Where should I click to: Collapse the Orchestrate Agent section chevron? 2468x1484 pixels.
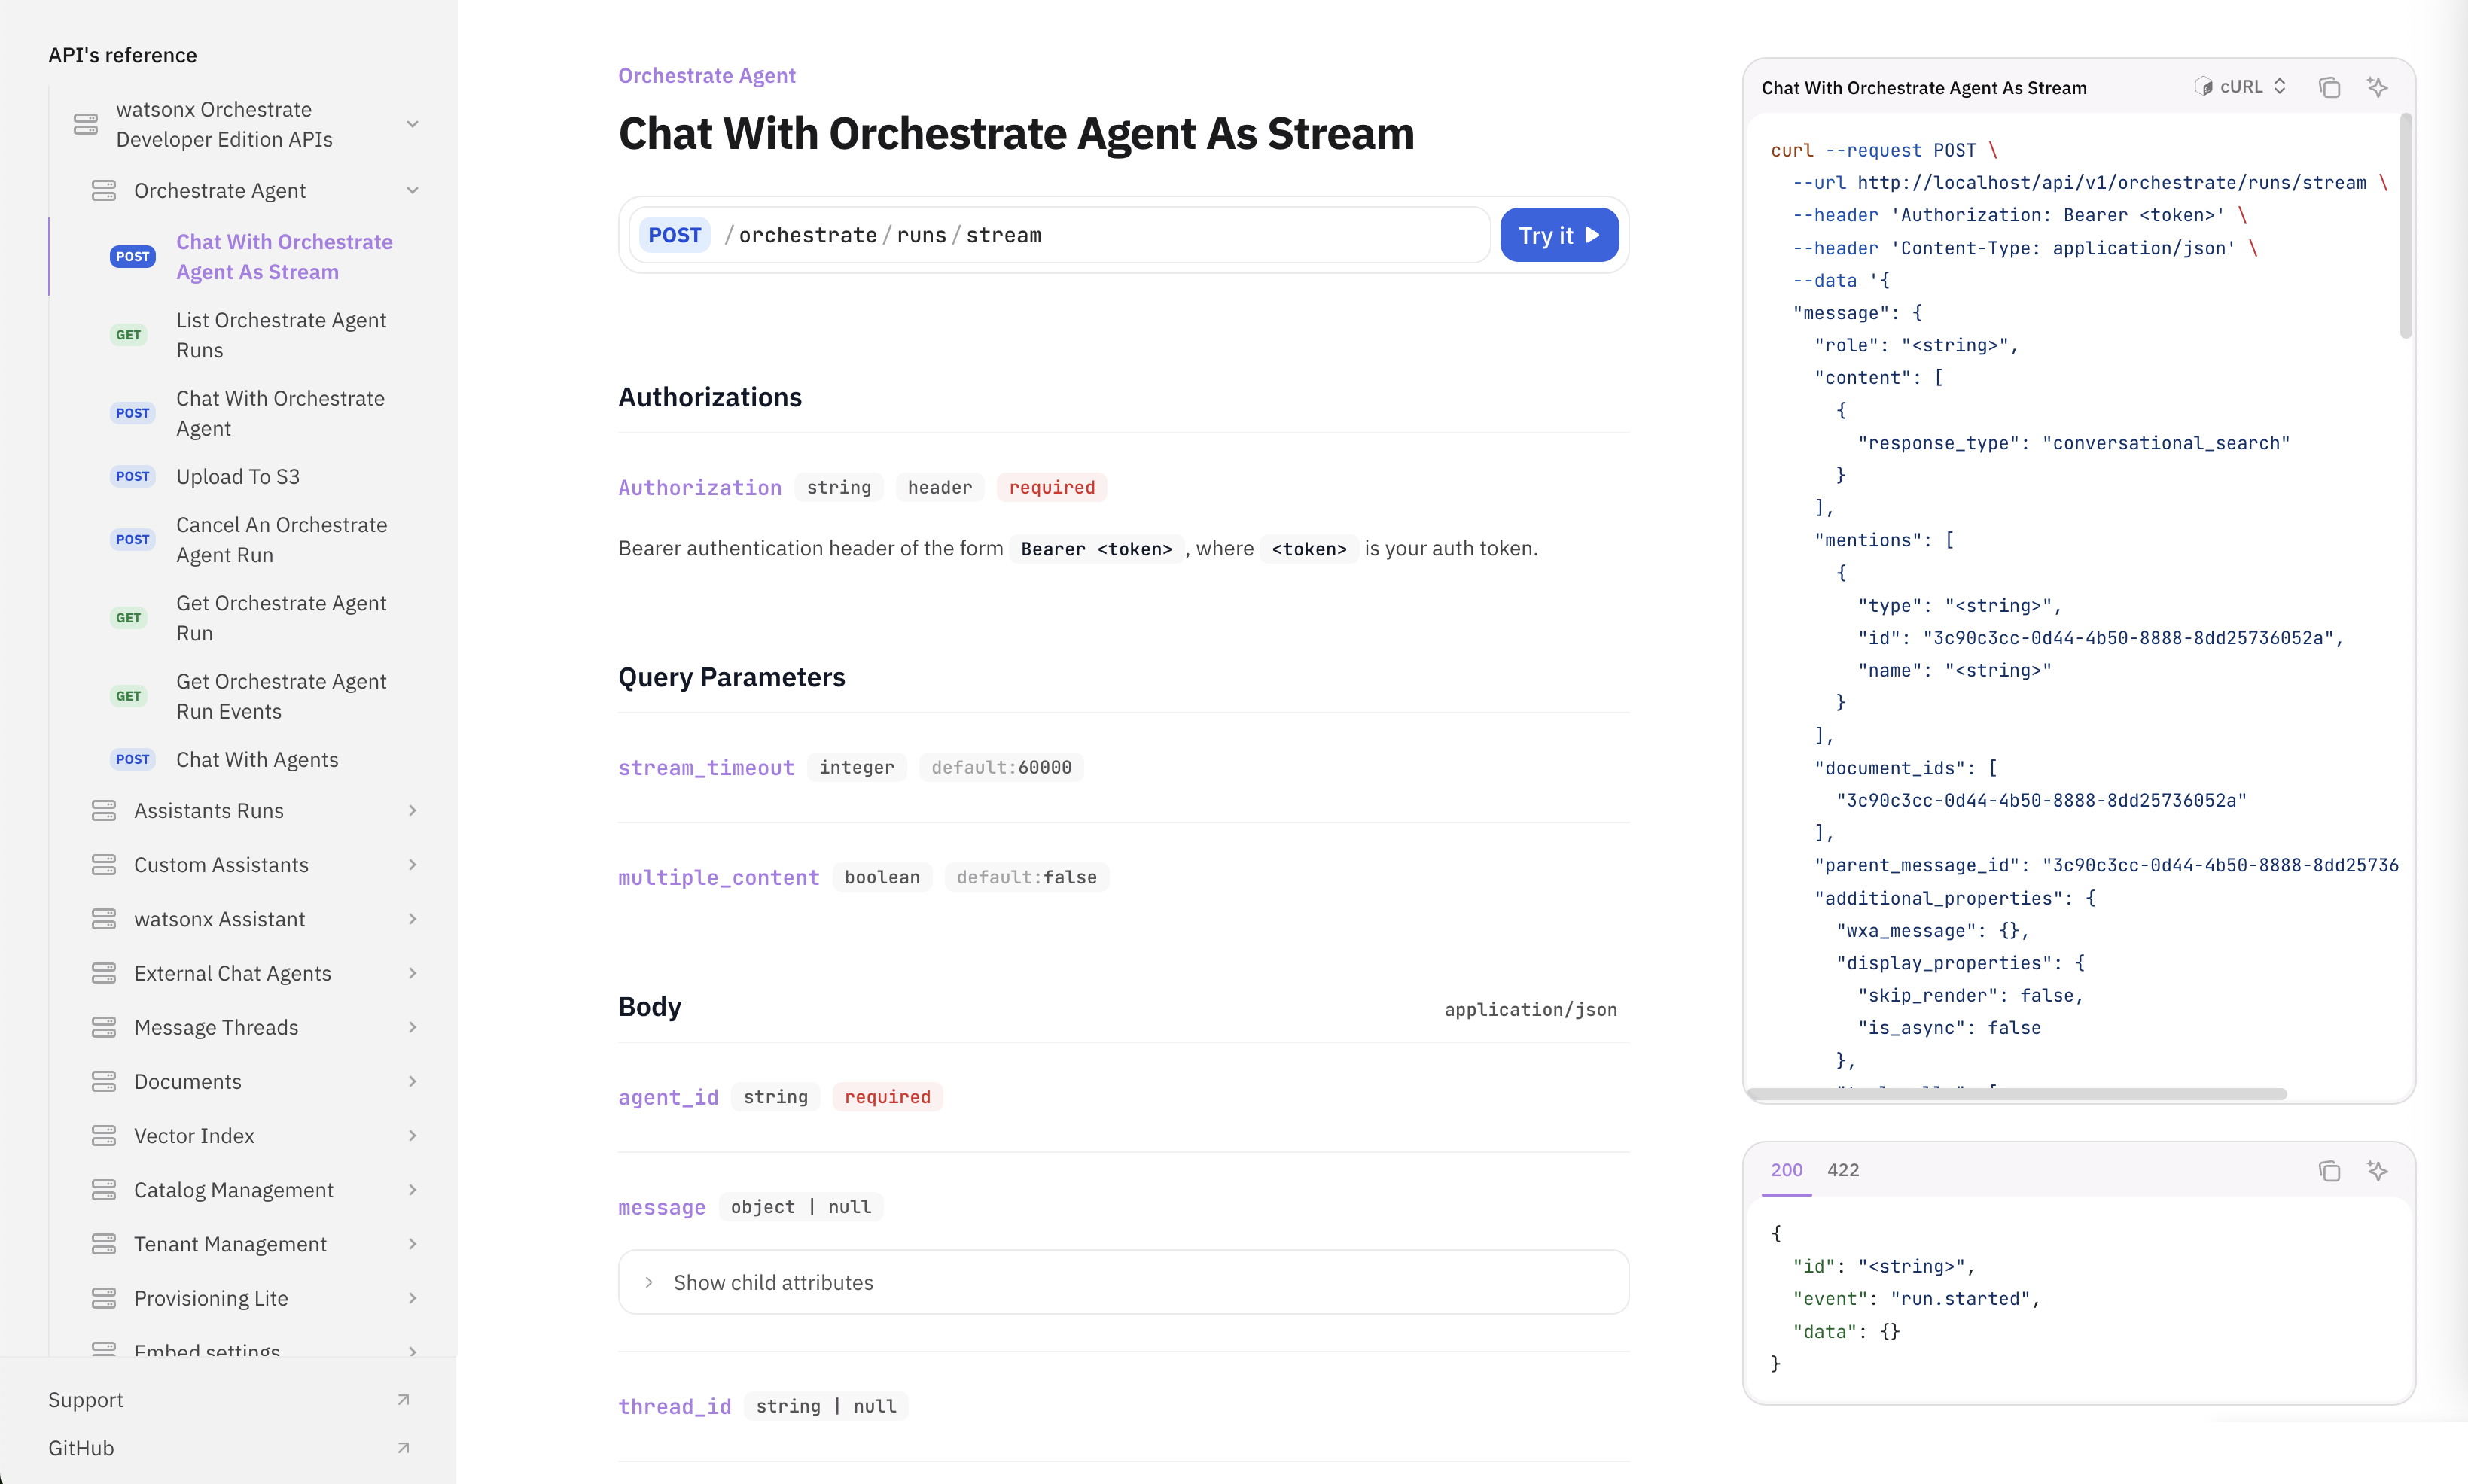[x=412, y=190]
